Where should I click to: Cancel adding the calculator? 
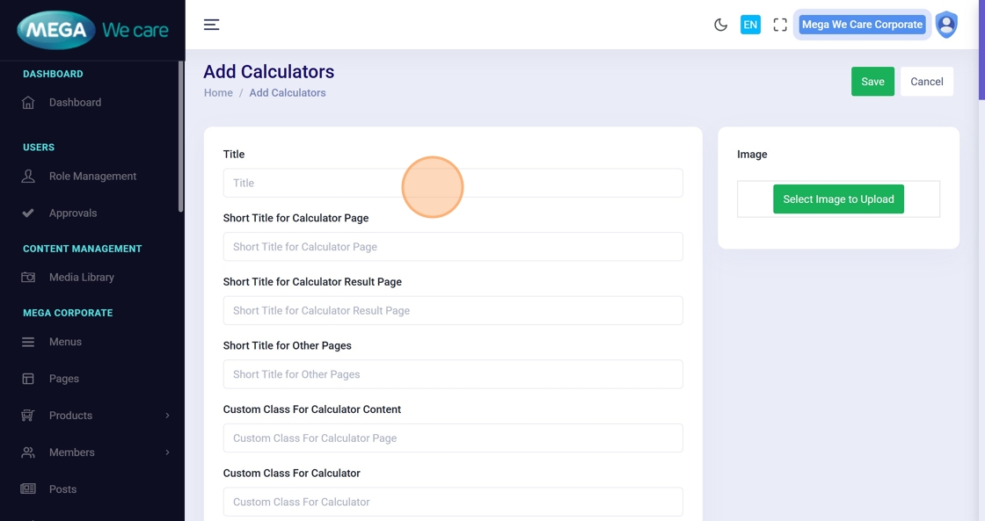[x=926, y=82]
